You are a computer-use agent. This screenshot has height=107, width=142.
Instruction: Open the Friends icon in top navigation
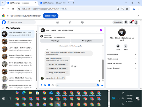pyautogui.click(x=70, y=22)
